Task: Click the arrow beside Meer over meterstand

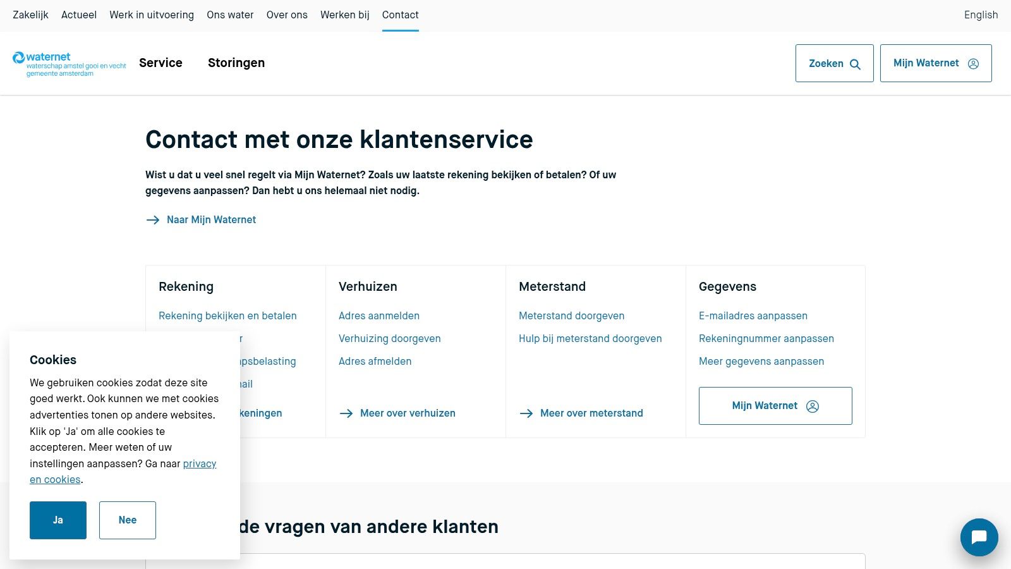Action: click(527, 413)
